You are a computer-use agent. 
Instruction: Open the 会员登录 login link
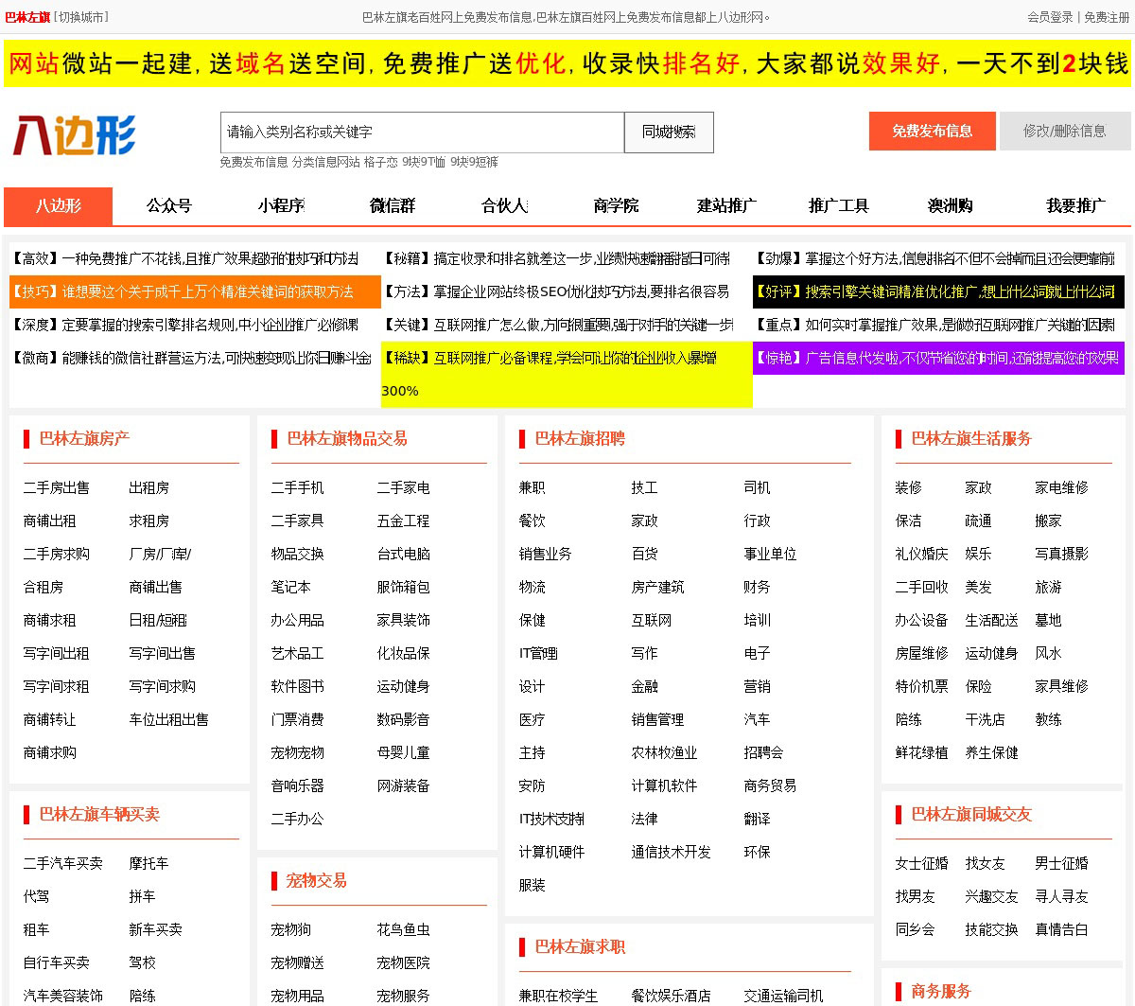(1050, 17)
